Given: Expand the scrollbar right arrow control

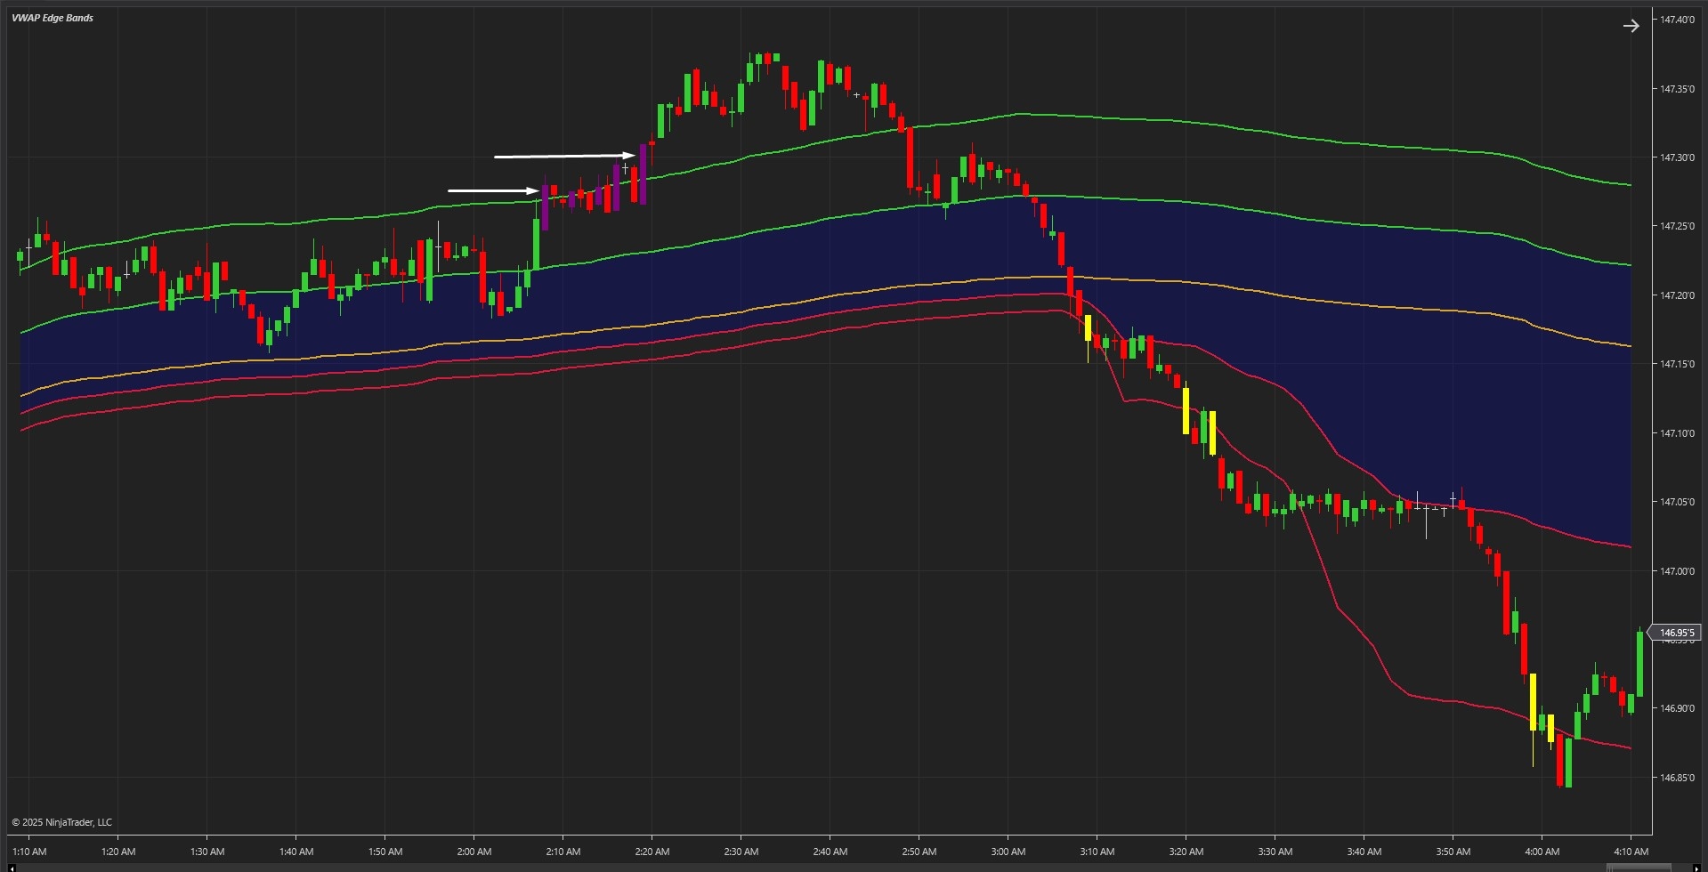Looking at the screenshot, I should pos(1698,868).
